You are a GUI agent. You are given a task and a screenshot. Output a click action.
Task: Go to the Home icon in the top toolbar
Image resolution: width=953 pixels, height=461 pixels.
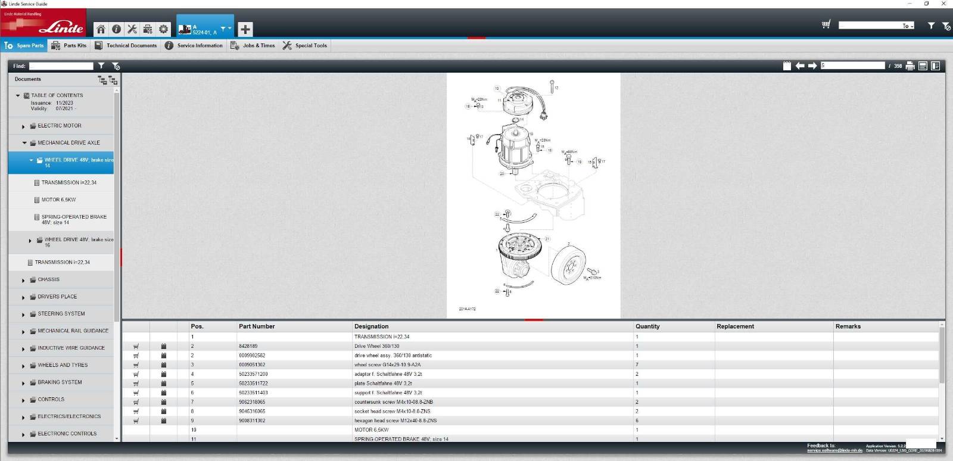pos(101,29)
